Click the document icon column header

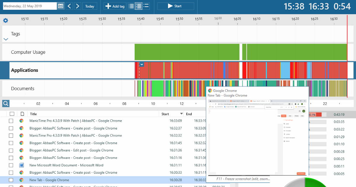tap(22, 114)
